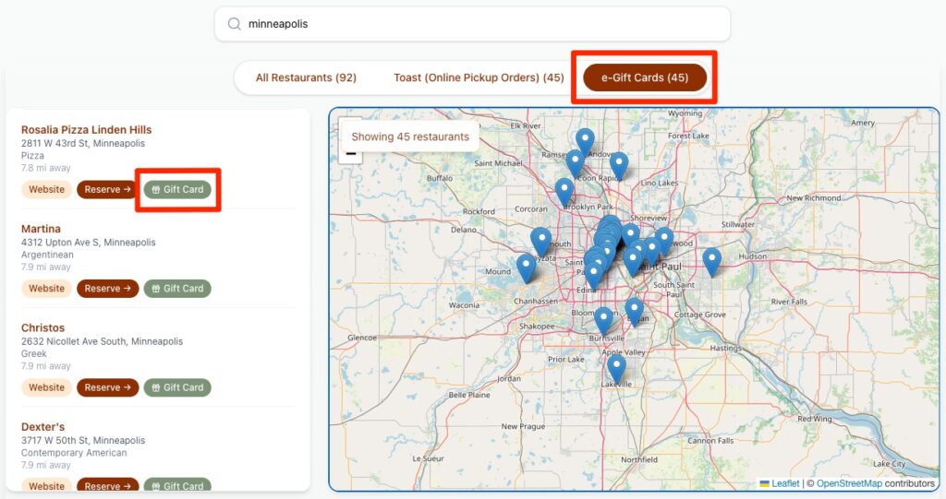The height and width of the screenshot is (499, 946).
Task: Buy a Gift Card for Martina
Action: (x=177, y=289)
